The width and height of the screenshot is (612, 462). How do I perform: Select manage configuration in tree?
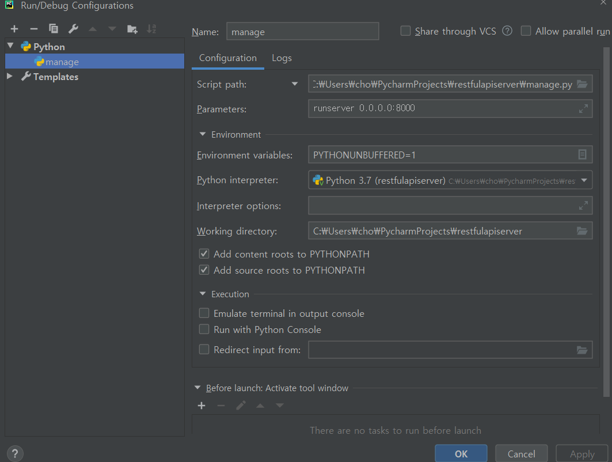(94, 61)
